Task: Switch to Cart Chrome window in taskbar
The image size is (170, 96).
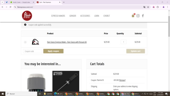Action: coord(125,94)
